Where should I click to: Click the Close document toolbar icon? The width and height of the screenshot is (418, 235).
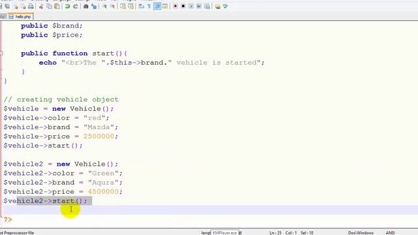(x=16, y=6)
